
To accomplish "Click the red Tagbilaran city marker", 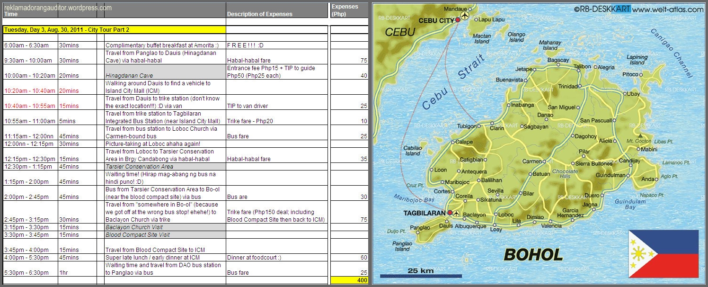I will (449, 213).
